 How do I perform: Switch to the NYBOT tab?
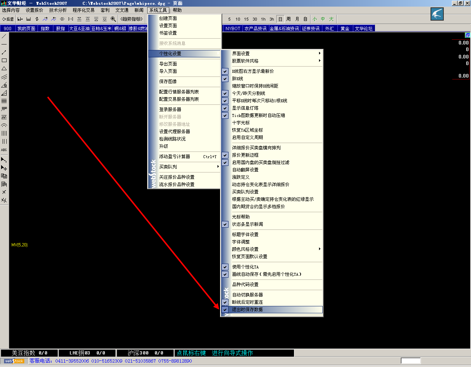pos(233,28)
